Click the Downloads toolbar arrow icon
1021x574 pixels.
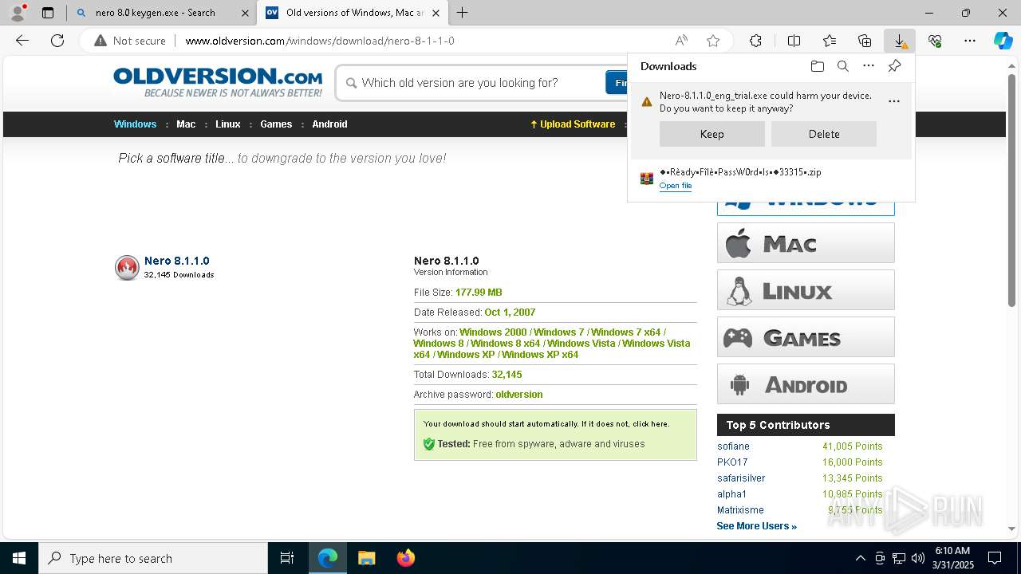pyautogui.click(x=900, y=41)
